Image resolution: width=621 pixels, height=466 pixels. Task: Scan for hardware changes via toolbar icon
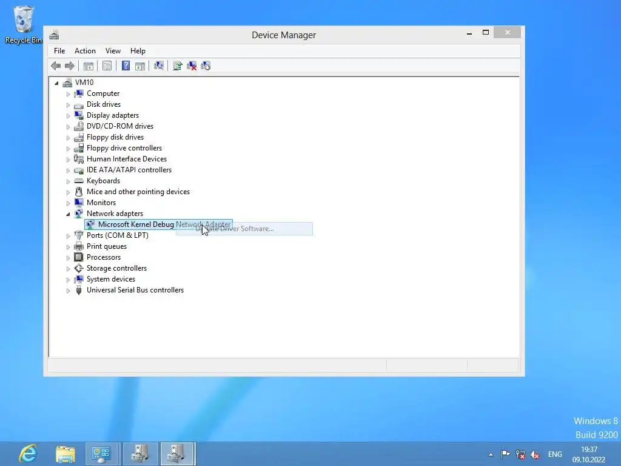(x=159, y=66)
